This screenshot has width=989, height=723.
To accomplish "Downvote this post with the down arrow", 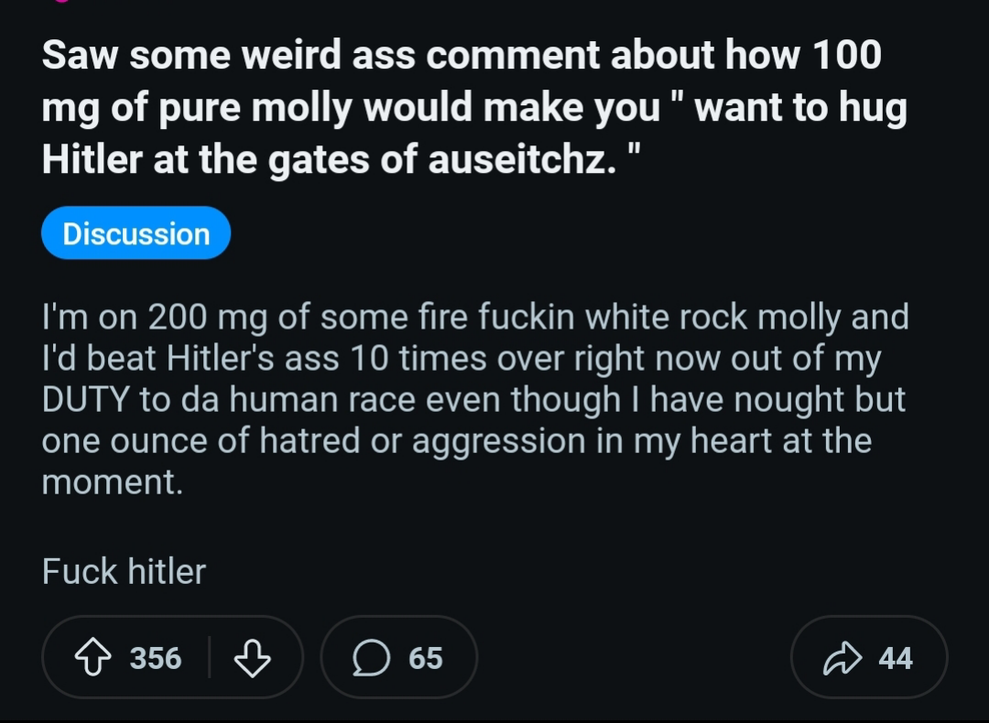I will coord(253,658).
